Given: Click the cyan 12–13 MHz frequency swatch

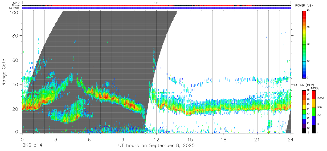Looking at the screenshot, I should click(304, 117).
